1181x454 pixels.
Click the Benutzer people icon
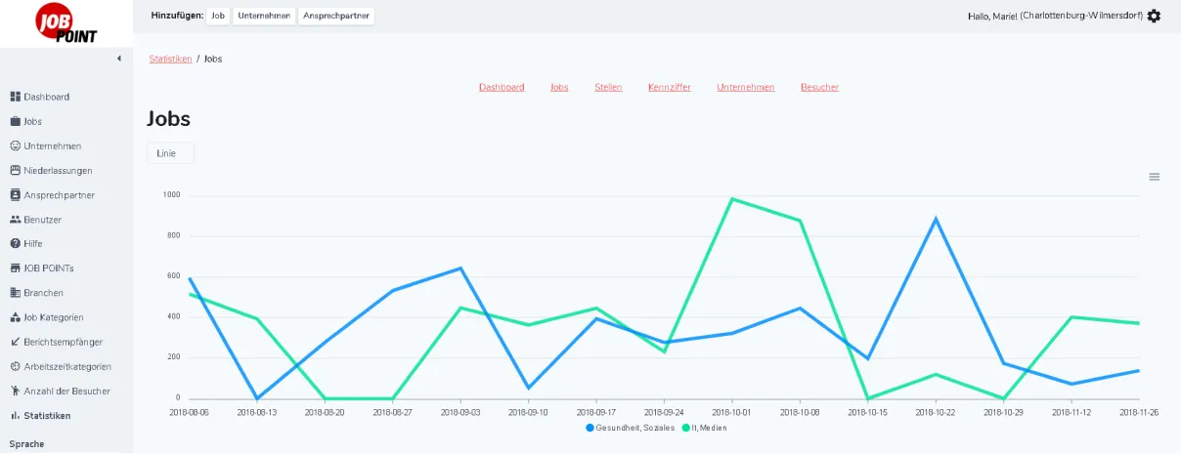[16, 220]
